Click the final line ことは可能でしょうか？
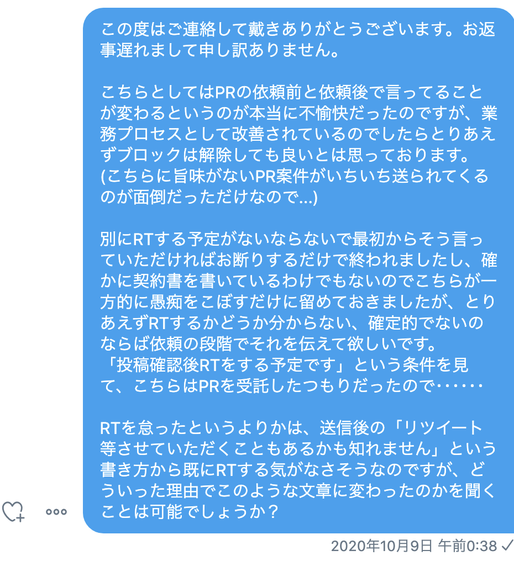The height and width of the screenshot is (561, 514). pyautogui.click(x=188, y=512)
